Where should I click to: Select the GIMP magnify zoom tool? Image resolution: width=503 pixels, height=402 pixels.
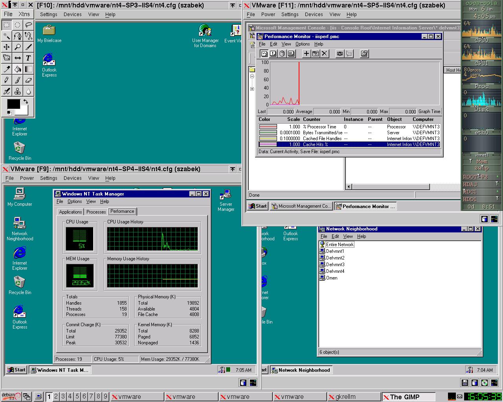pyautogui.click(x=18, y=47)
